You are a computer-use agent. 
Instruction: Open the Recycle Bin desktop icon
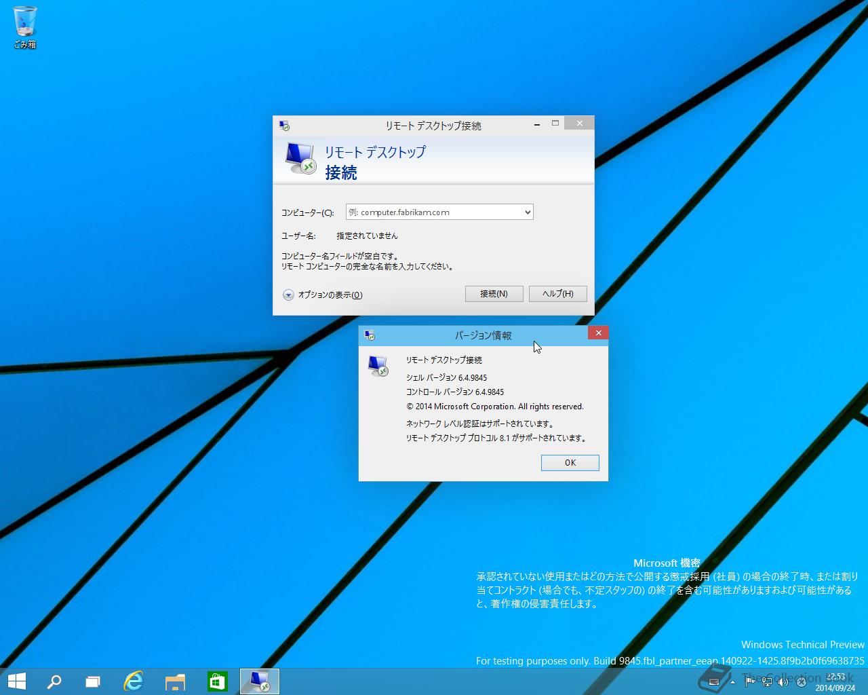[x=25, y=28]
